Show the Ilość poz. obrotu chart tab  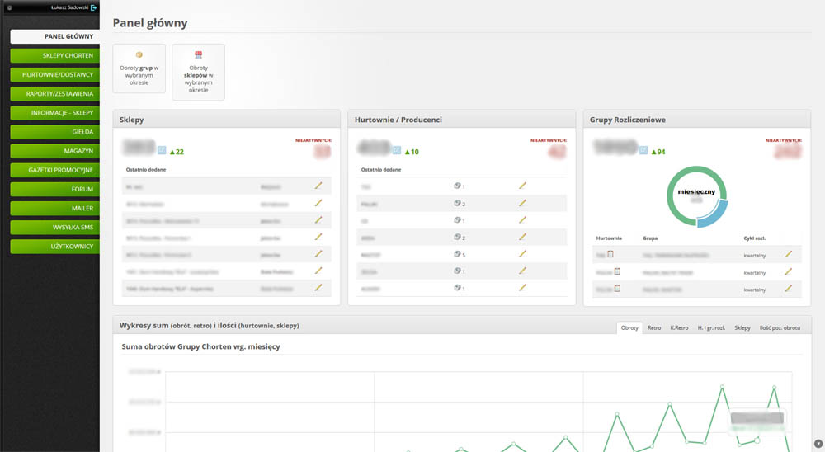[x=780, y=327]
